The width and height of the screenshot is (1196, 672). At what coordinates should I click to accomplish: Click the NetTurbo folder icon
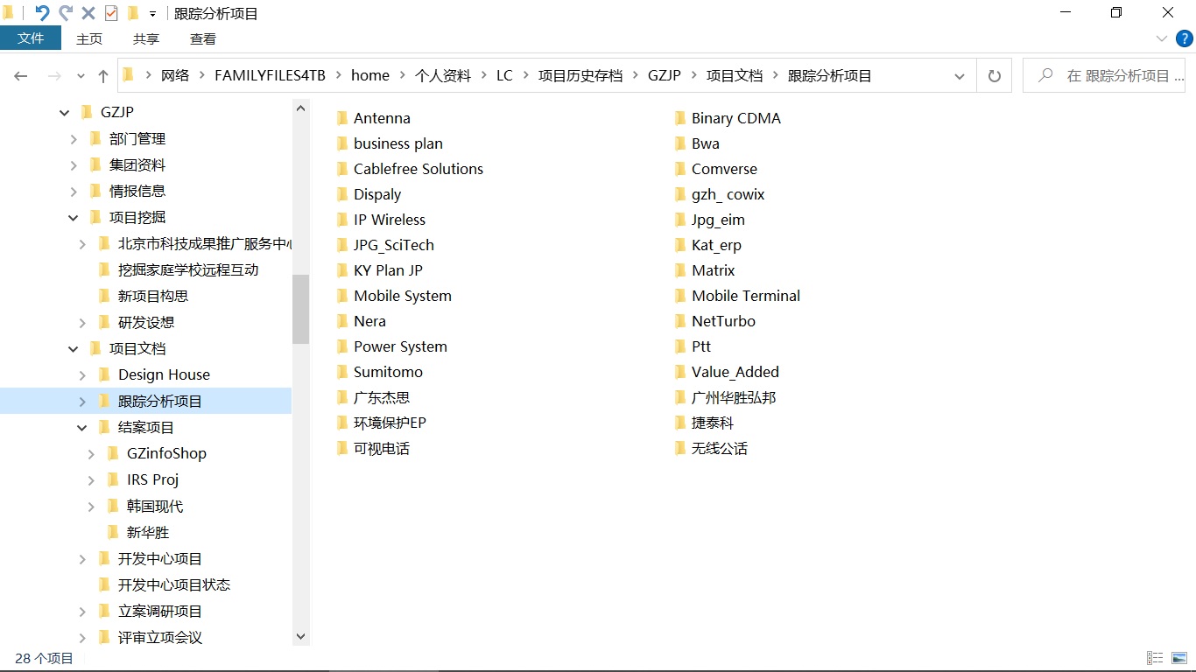[680, 321]
